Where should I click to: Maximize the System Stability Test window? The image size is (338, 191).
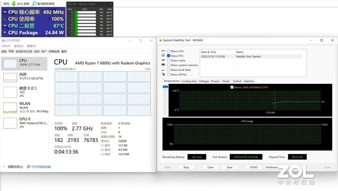pos(322,40)
